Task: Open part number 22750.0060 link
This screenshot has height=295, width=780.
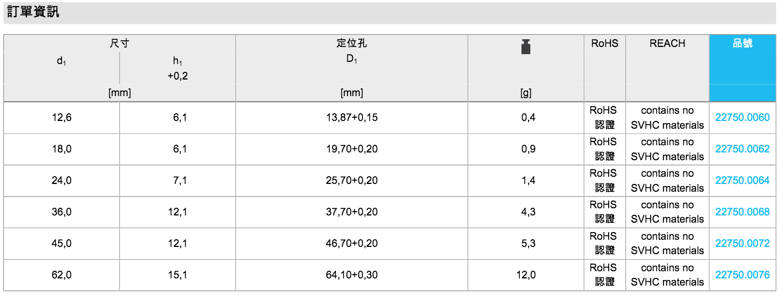Action: [x=742, y=118]
